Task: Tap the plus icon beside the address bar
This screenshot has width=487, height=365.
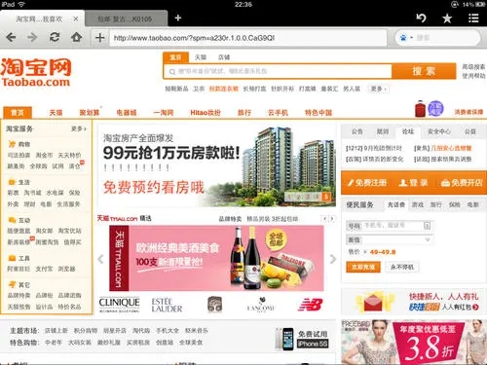Action: click(99, 38)
